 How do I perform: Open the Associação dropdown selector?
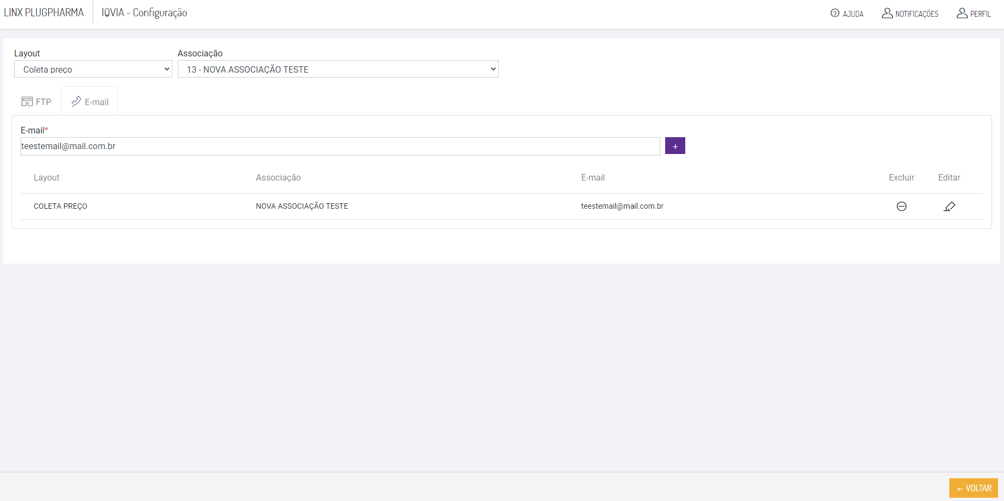[x=338, y=69]
